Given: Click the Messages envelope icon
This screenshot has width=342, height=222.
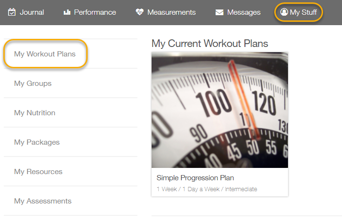Looking at the screenshot, I should tap(219, 12).
